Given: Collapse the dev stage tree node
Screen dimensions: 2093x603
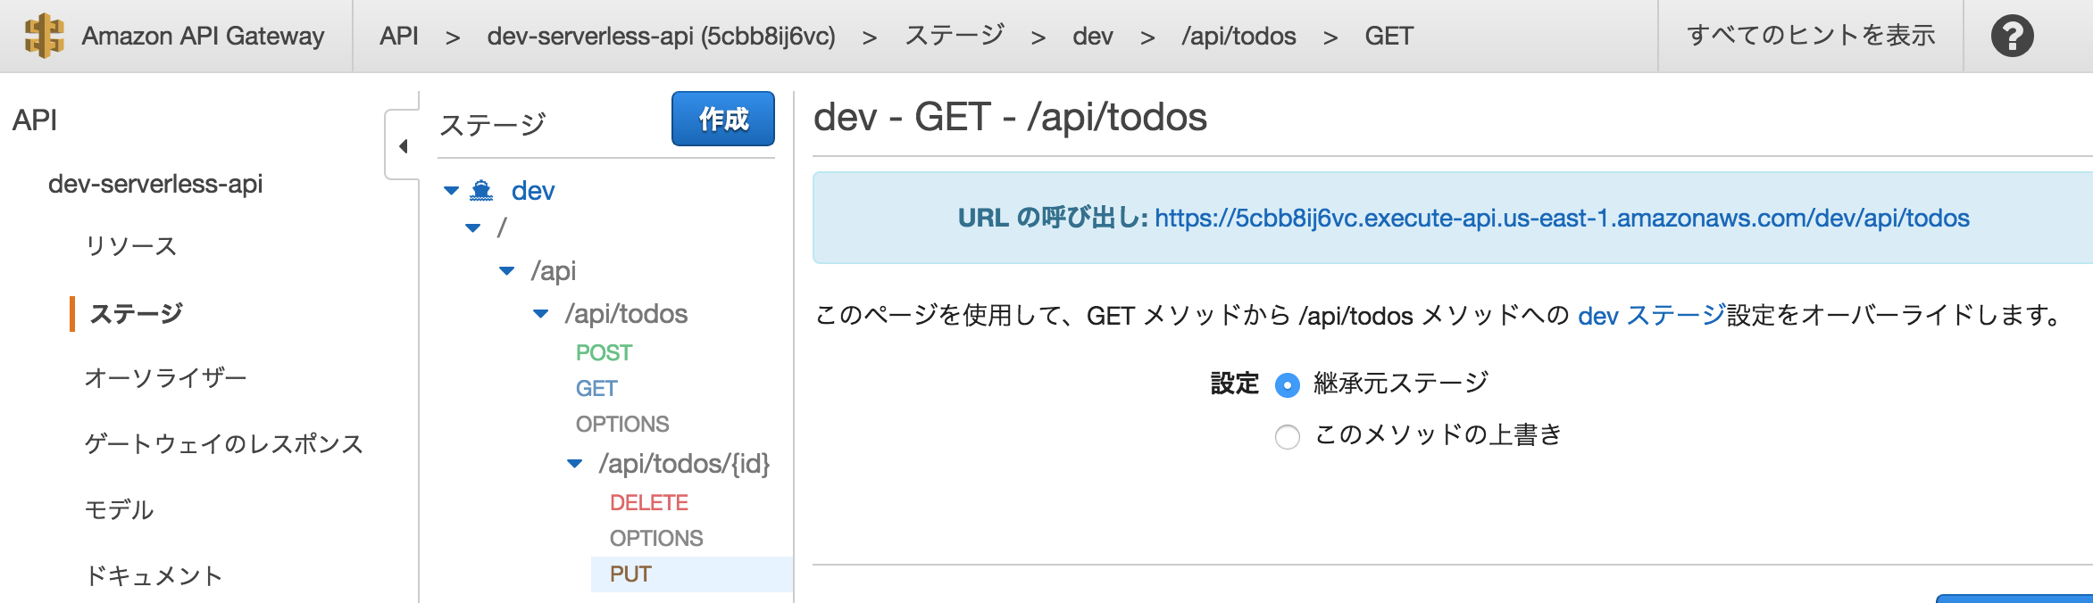Looking at the screenshot, I should 452,191.
